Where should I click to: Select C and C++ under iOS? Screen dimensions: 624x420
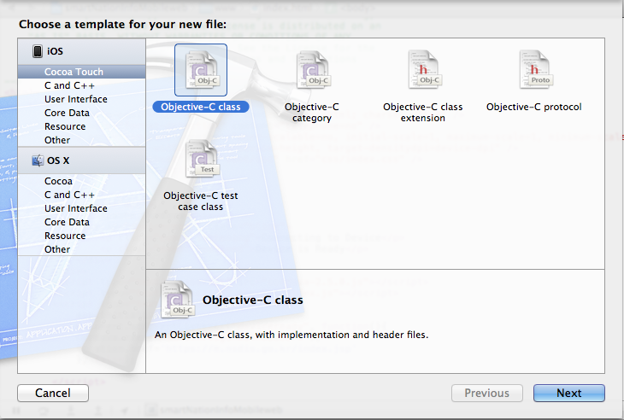(x=81, y=85)
